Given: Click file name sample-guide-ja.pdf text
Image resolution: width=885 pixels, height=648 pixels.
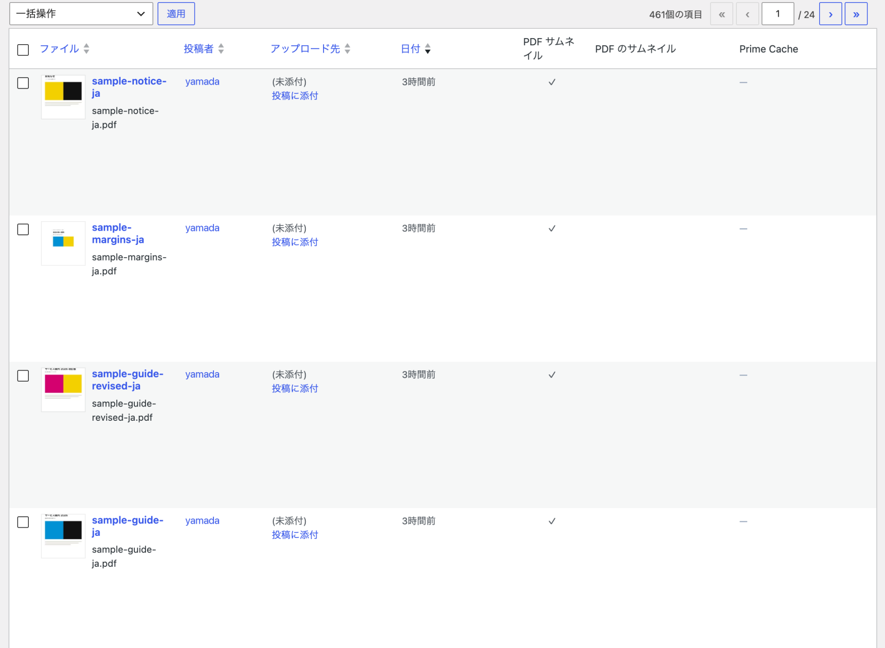Looking at the screenshot, I should [x=124, y=557].
